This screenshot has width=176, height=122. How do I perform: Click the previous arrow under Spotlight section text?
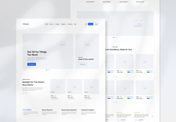tap(23, 93)
